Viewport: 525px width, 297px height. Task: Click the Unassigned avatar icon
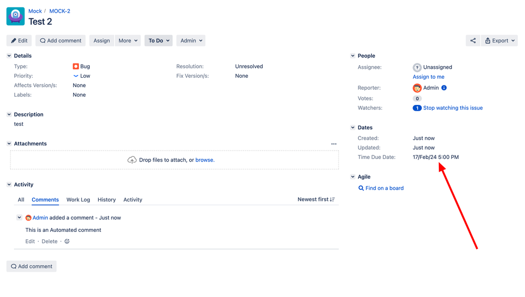(x=417, y=67)
